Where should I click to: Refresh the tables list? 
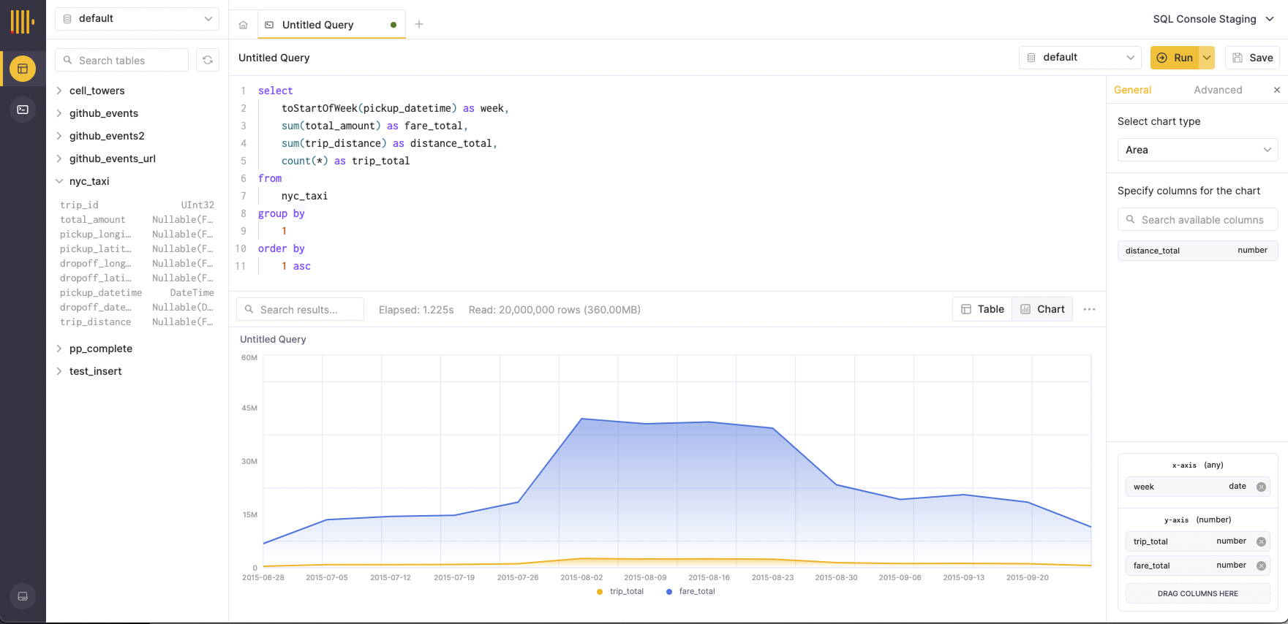tap(208, 60)
